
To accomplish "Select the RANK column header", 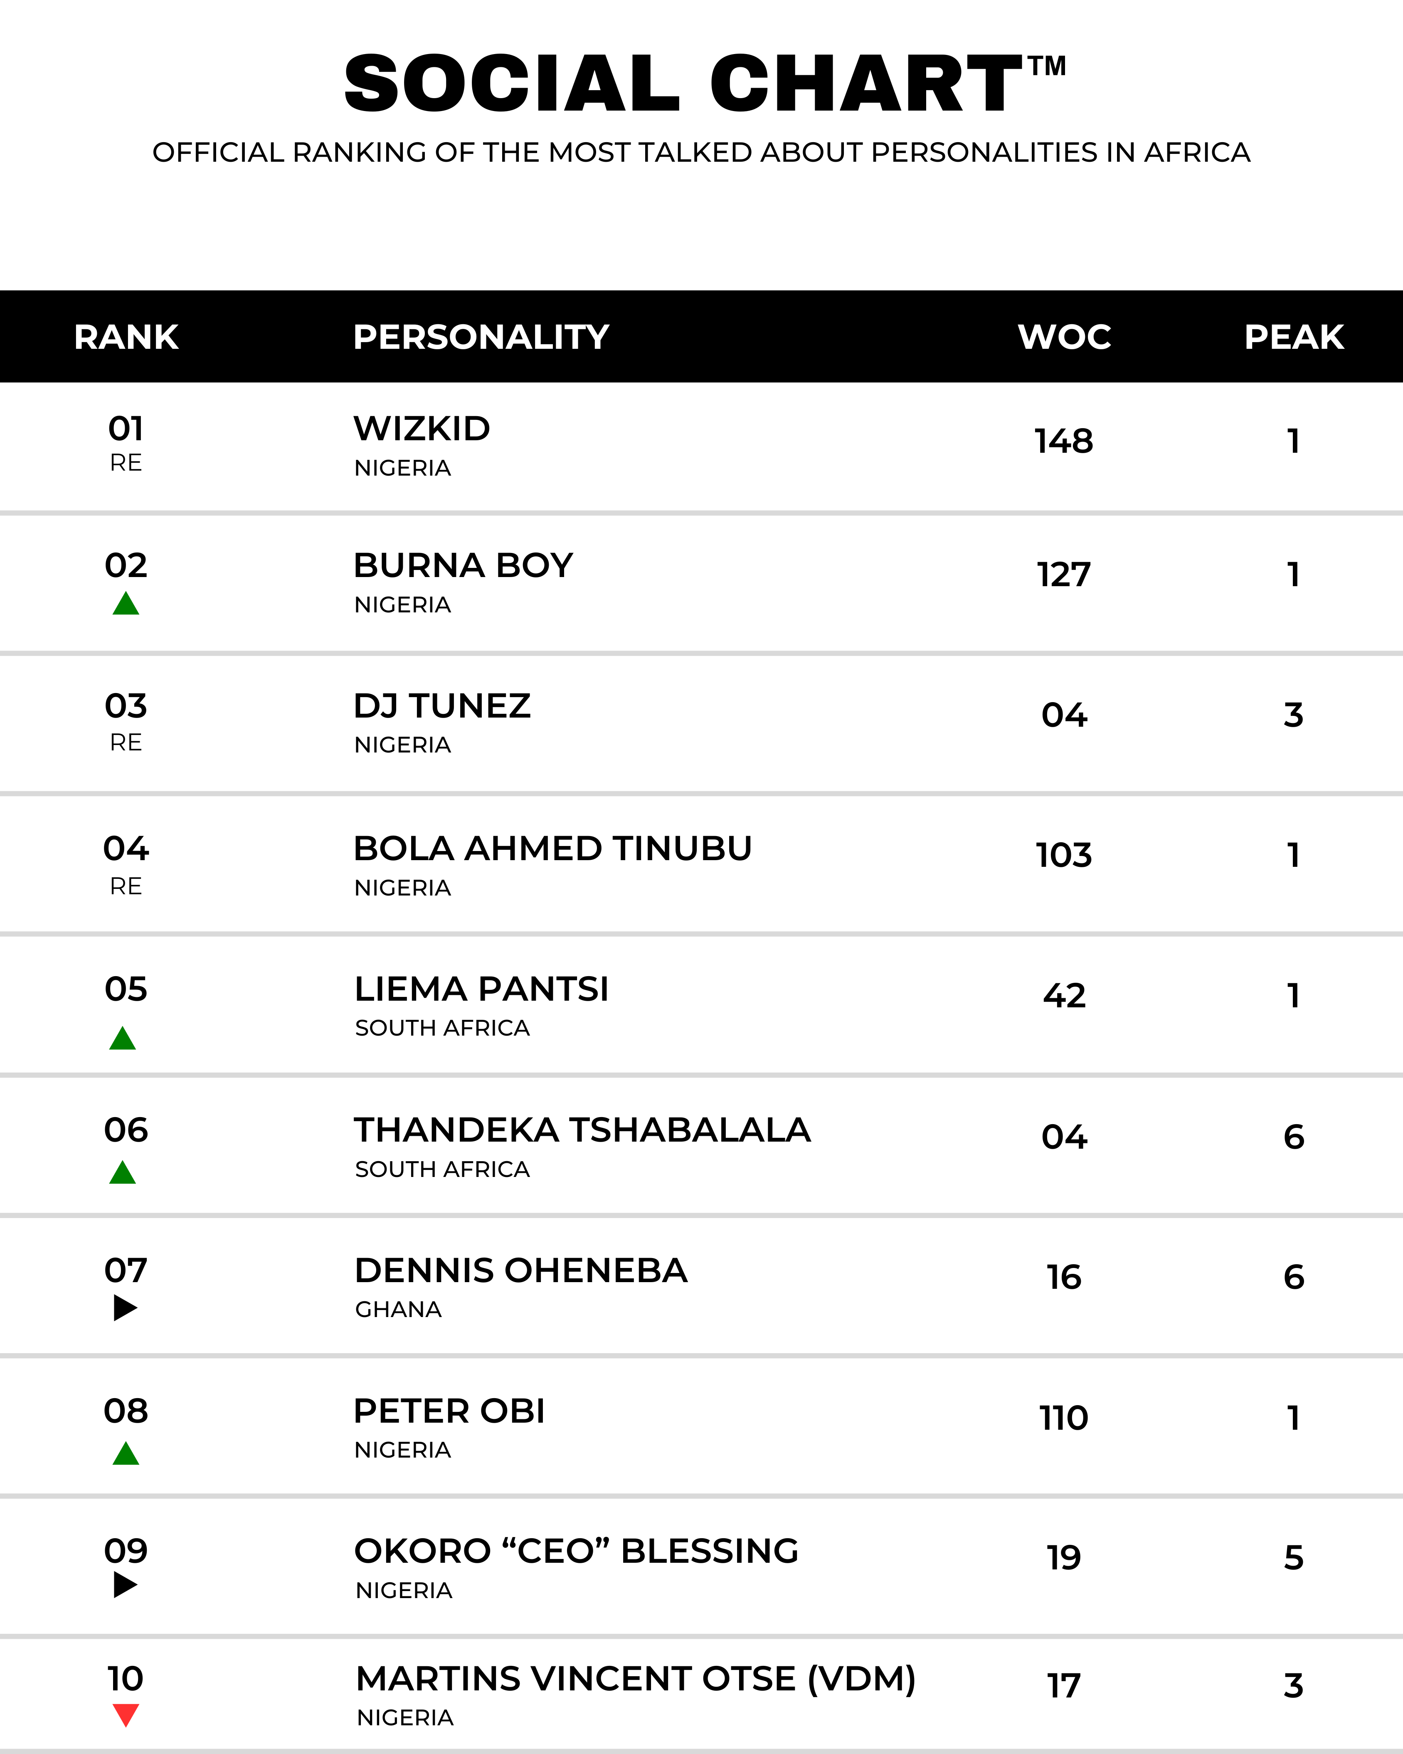I will pyautogui.click(x=126, y=337).
